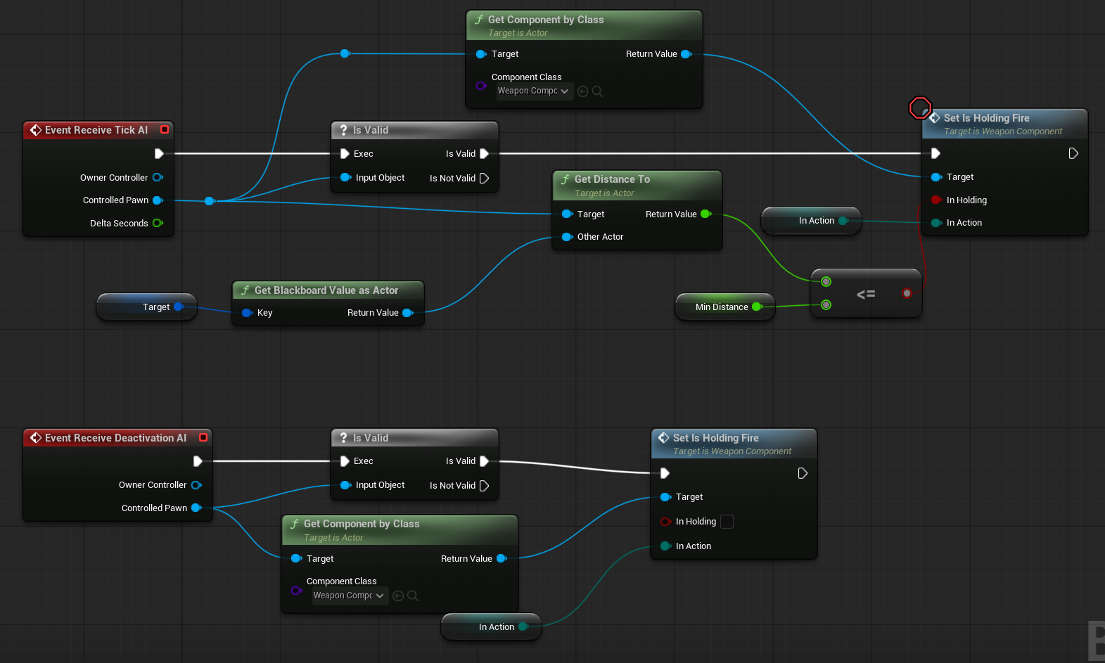The image size is (1105, 663).
Task: Click the use-selected arrow icon in top Get Component by Class
Action: tap(582, 91)
